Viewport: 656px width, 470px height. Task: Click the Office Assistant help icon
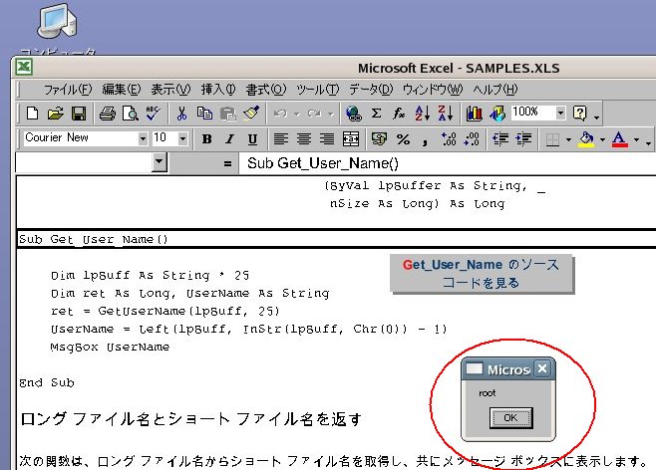[580, 114]
